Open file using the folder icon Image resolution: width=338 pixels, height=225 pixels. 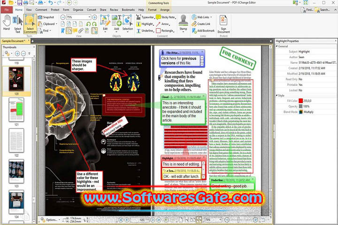pyautogui.click(x=11, y=3)
